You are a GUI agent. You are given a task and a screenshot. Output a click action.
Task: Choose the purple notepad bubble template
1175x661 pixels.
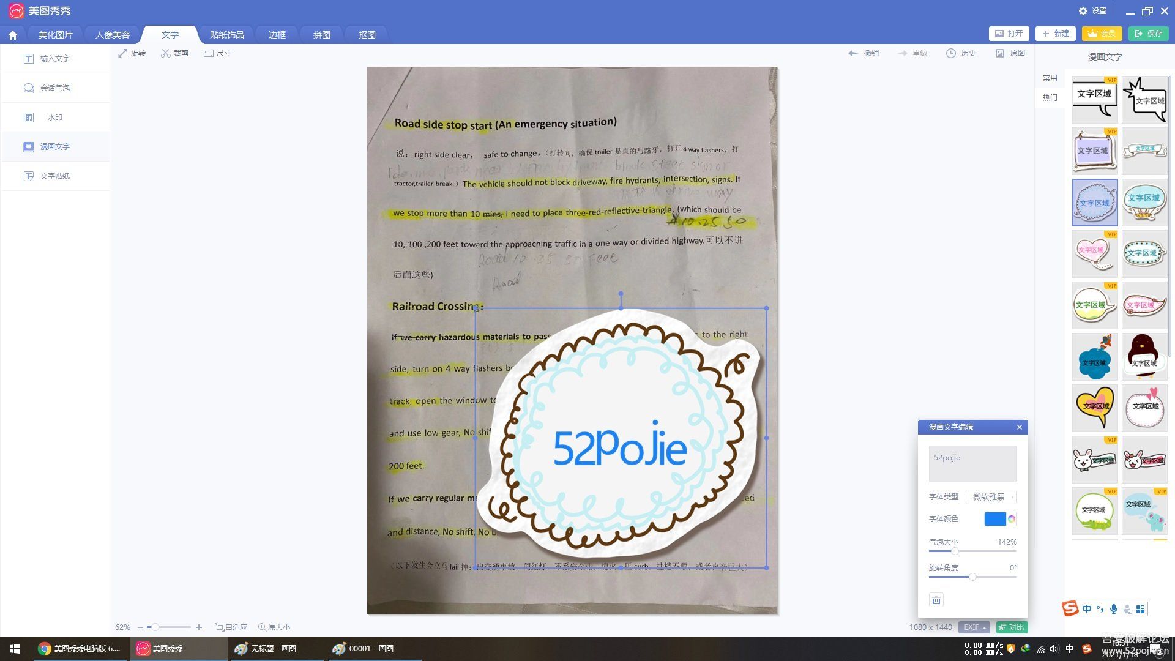1095,151
